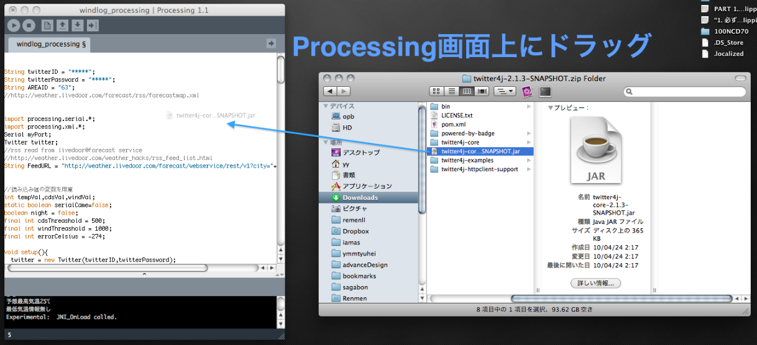Open Dropbox folder in sidebar
This screenshot has height=345, width=757.
(x=351, y=231)
